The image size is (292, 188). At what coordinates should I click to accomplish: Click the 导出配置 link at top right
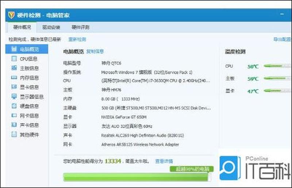tap(282, 39)
